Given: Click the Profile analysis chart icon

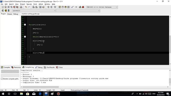Looking at the screenshot, I should pyautogui.click(x=80, y=7).
